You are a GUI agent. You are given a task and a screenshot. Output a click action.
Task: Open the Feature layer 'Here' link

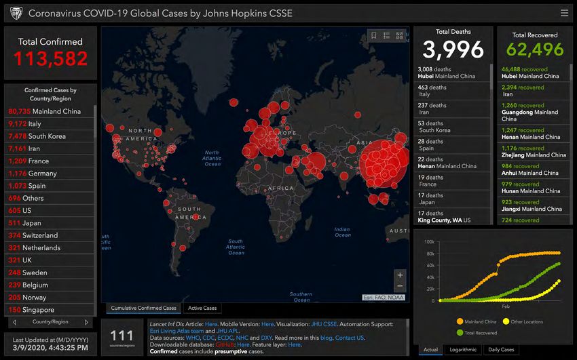coord(295,345)
